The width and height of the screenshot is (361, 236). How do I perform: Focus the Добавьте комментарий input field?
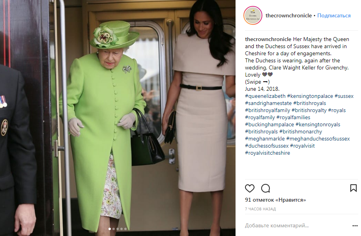click(x=297, y=226)
